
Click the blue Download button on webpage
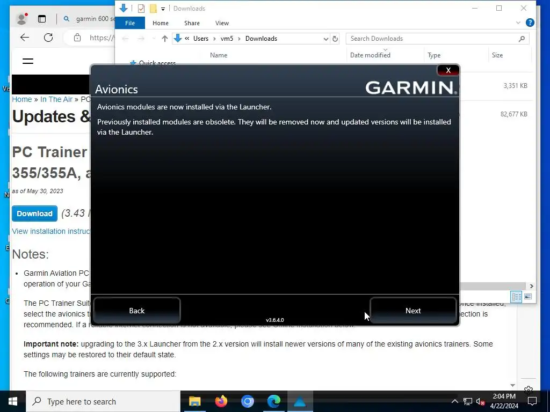pos(34,214)
